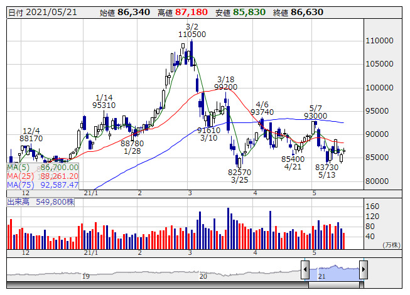
Task: Click the 88780 1/28 low label
Action: (132, 147)
